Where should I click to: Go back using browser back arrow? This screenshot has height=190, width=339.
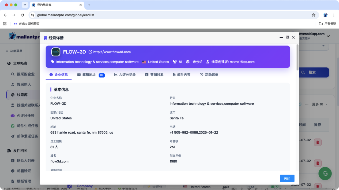tap(5, 15)
